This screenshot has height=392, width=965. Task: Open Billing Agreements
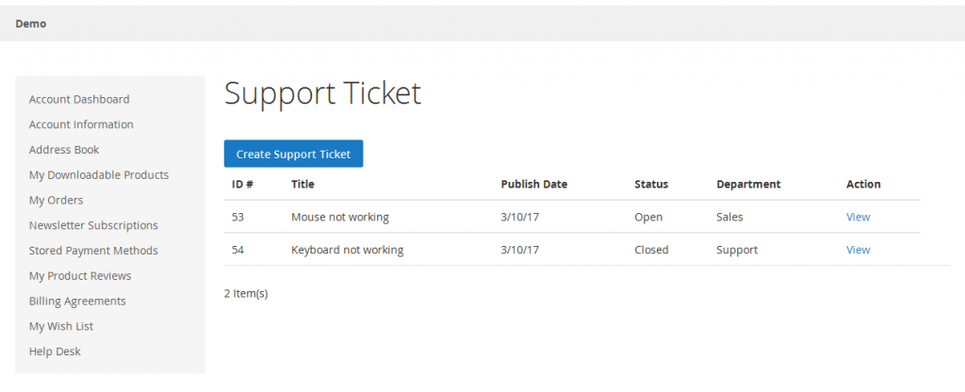coord(77,301)
